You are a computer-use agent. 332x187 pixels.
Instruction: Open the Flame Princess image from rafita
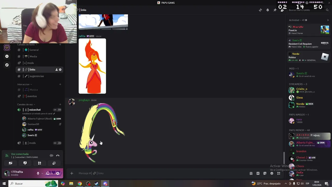(92, 66)
